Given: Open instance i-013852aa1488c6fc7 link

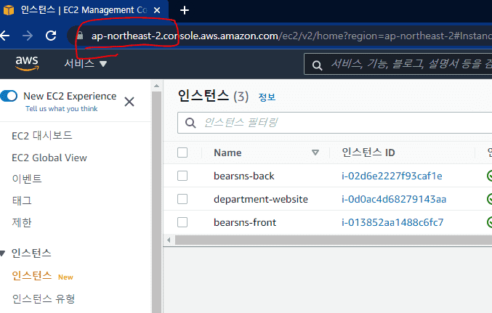Looking at the screenshot, I should click(x=392, y=222).
